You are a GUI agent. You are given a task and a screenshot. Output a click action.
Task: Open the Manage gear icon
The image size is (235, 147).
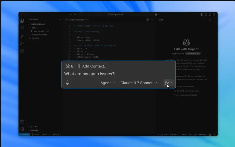point(22,129)
